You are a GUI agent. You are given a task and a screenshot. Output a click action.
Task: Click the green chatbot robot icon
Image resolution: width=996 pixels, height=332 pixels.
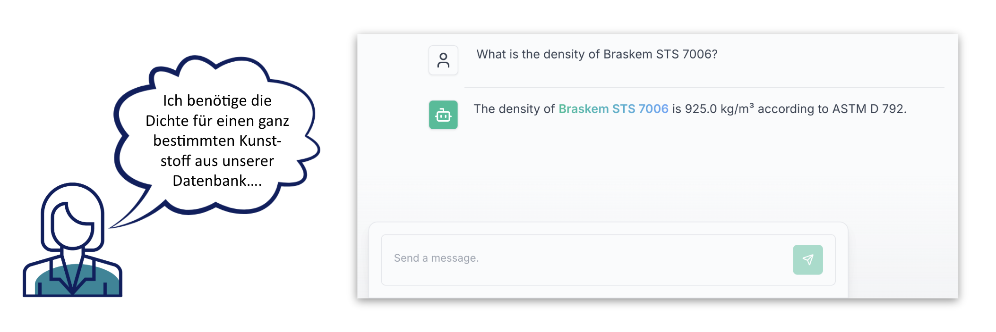tap(443, 115)
